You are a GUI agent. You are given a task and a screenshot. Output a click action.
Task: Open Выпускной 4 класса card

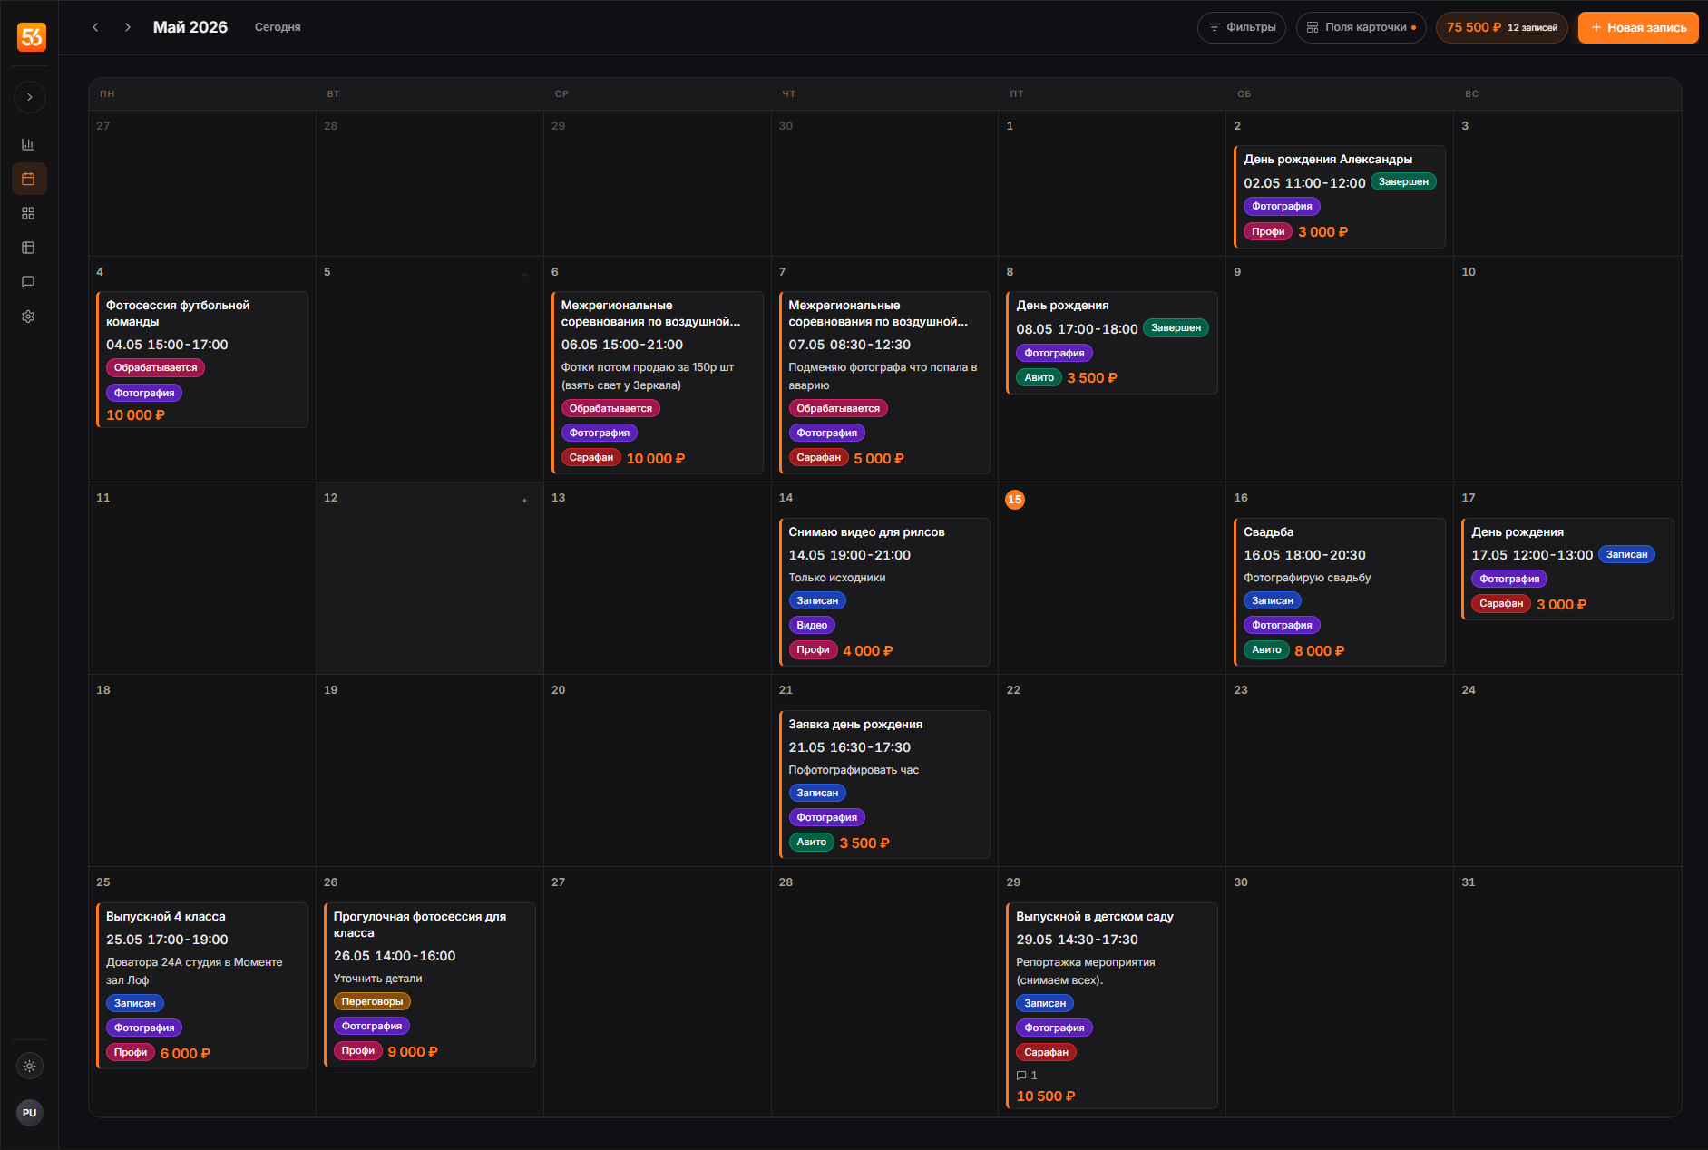(202, 986)
